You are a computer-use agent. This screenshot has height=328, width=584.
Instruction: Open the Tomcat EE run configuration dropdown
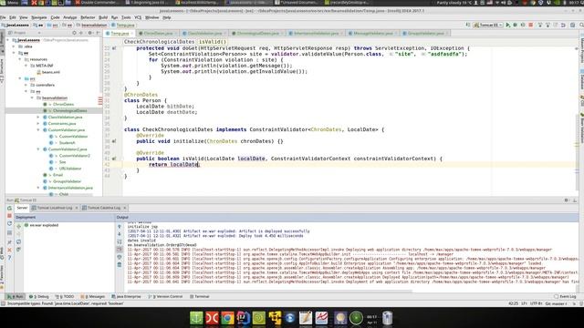point(488,25)
